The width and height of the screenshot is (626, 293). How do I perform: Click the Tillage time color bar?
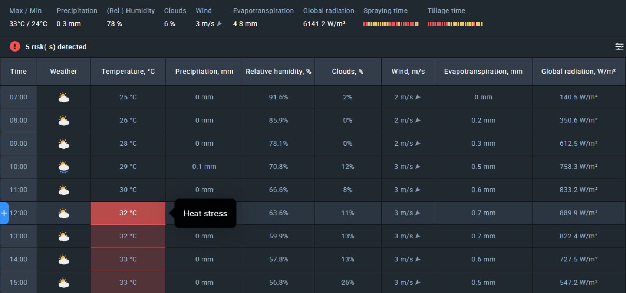pos(455,24)
